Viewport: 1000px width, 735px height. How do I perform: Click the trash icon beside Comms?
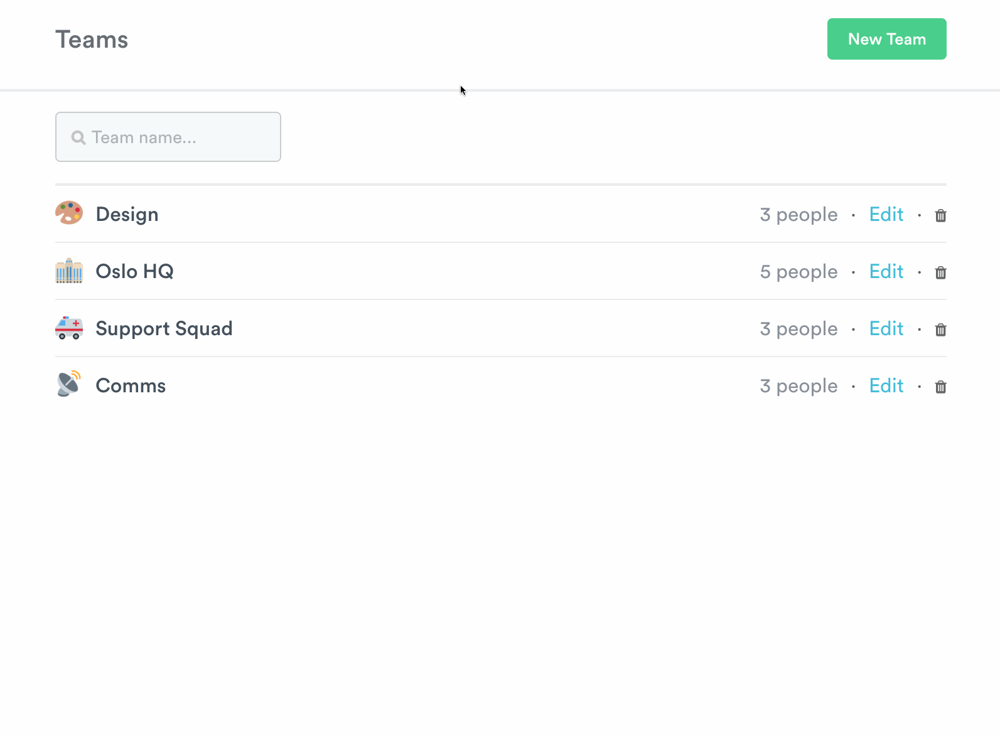pos(940,387)
